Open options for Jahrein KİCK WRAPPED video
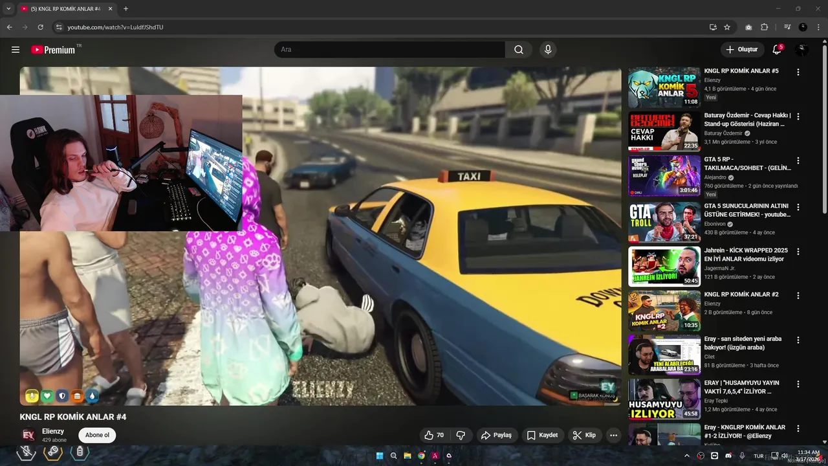The height and width of the screenshot is (466, 828). coord(798,251)
